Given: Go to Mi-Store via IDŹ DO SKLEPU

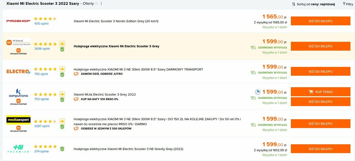Looking at the screenshot, I should pos(320,46).
